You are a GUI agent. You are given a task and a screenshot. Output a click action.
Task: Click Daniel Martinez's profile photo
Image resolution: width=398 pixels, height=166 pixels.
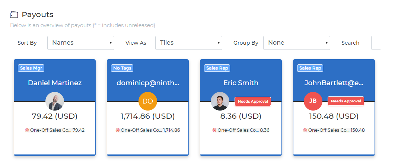[x=55, y=101]
